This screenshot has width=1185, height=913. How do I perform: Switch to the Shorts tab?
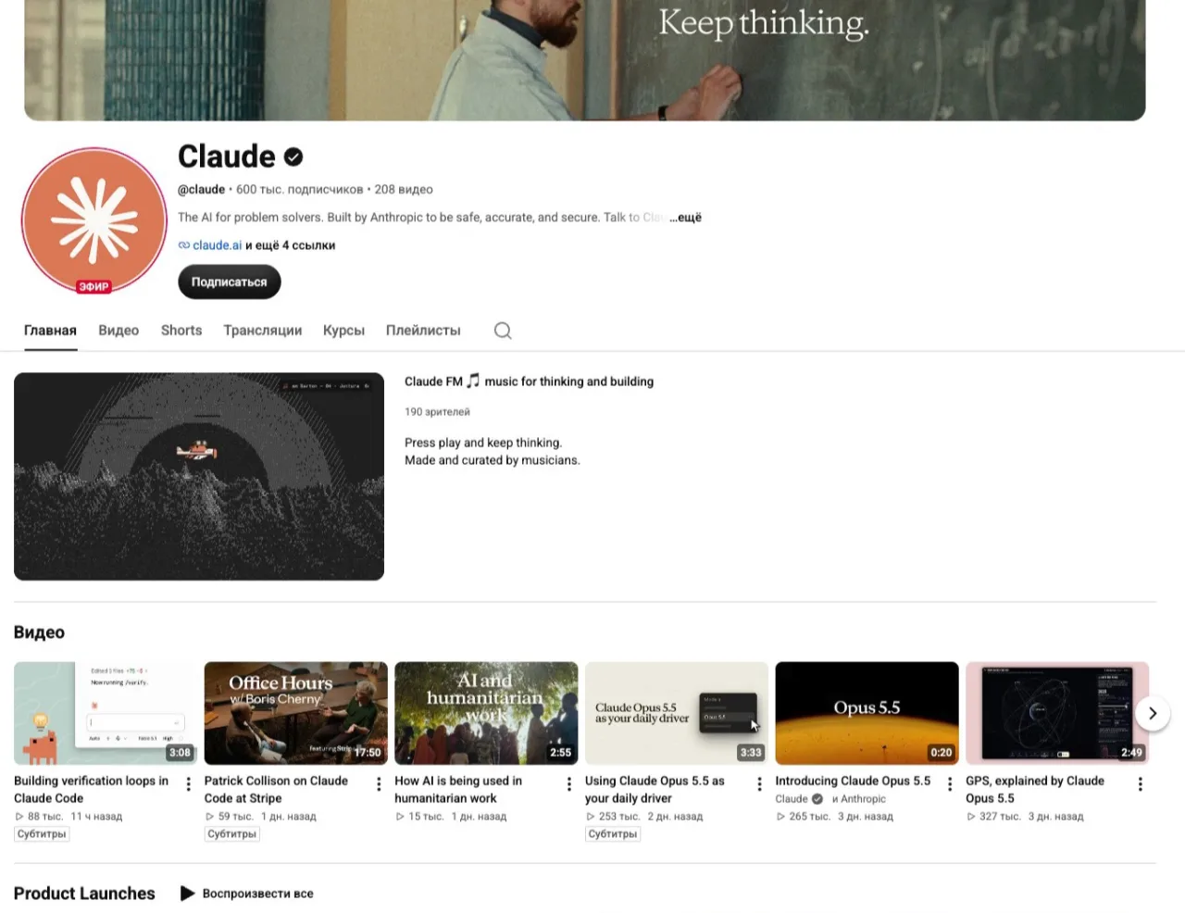coord(181,331)
